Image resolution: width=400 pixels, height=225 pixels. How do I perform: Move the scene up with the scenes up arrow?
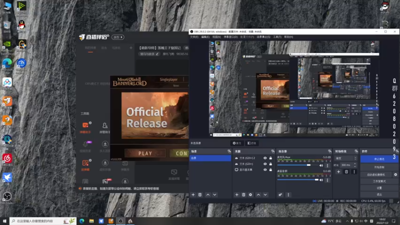[x=208, y=194]
